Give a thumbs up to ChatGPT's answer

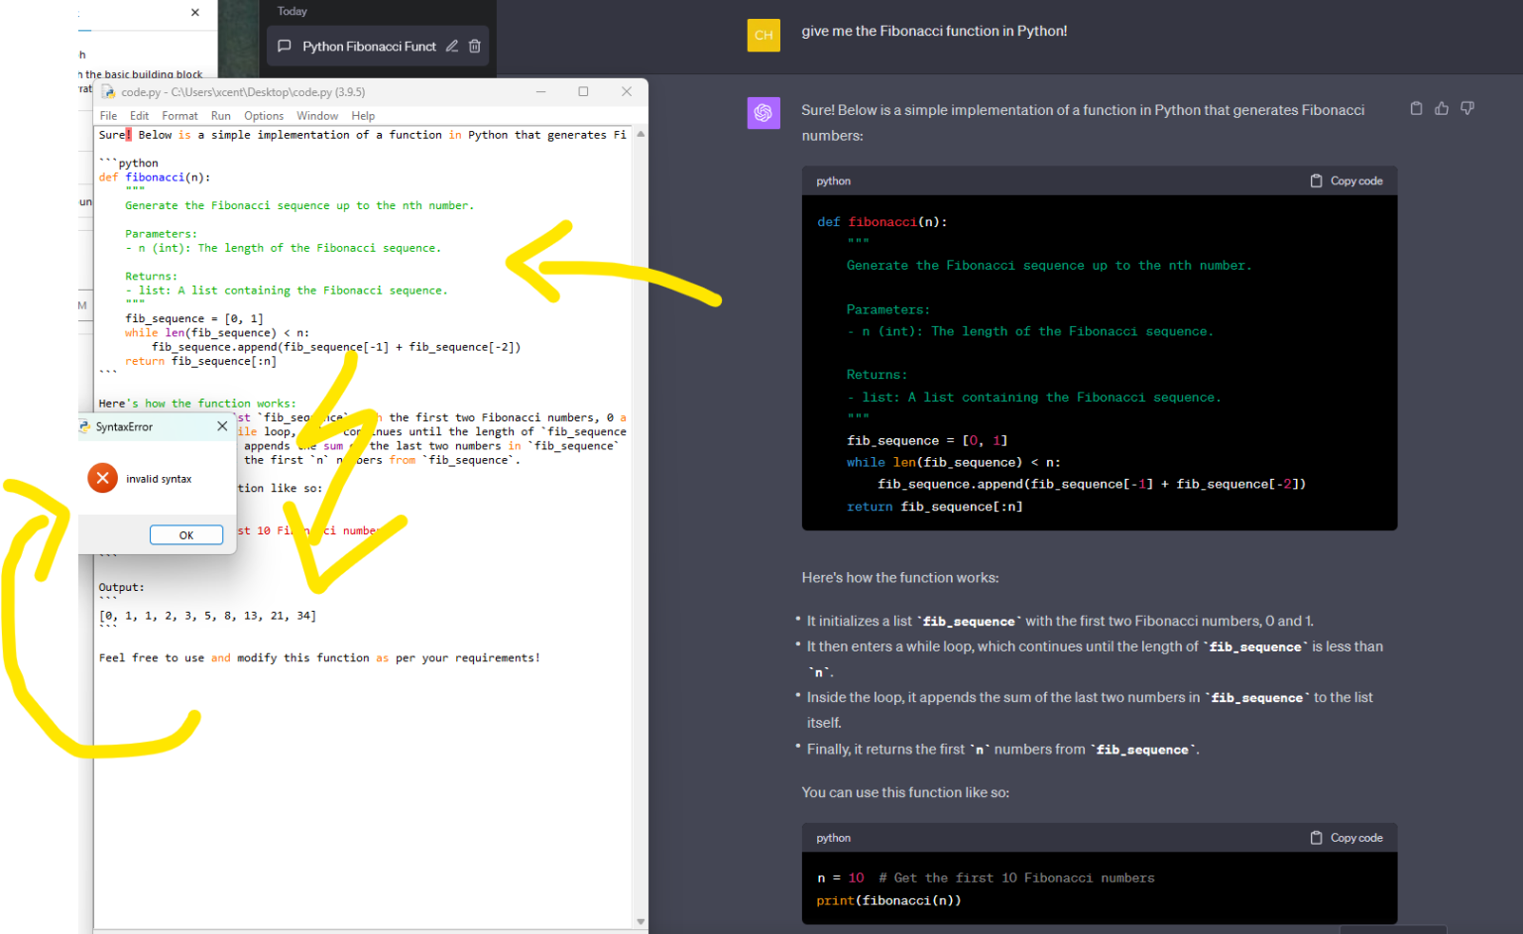tap(1441, 109)
